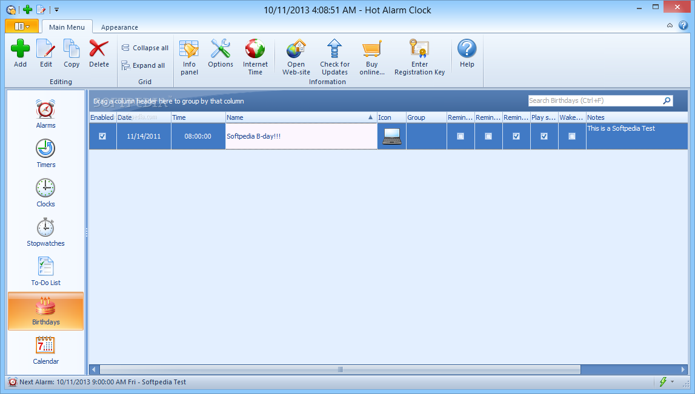Click the quick-access green plus in title bar
Screen dimensions: 695x394
tap(27, 9)
